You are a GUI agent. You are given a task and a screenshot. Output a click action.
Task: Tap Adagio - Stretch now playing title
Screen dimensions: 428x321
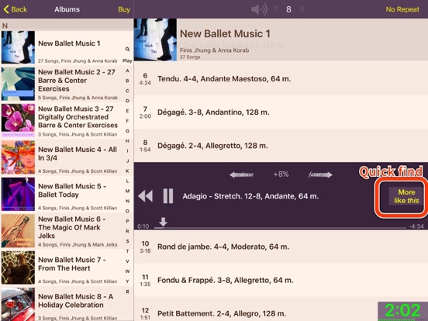(x=250, y=196)
